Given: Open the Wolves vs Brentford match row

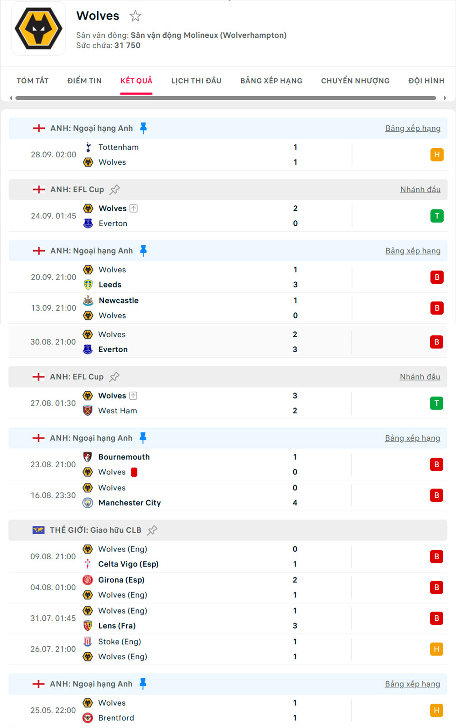Looking at the screenshot, I should coord(228,710).
